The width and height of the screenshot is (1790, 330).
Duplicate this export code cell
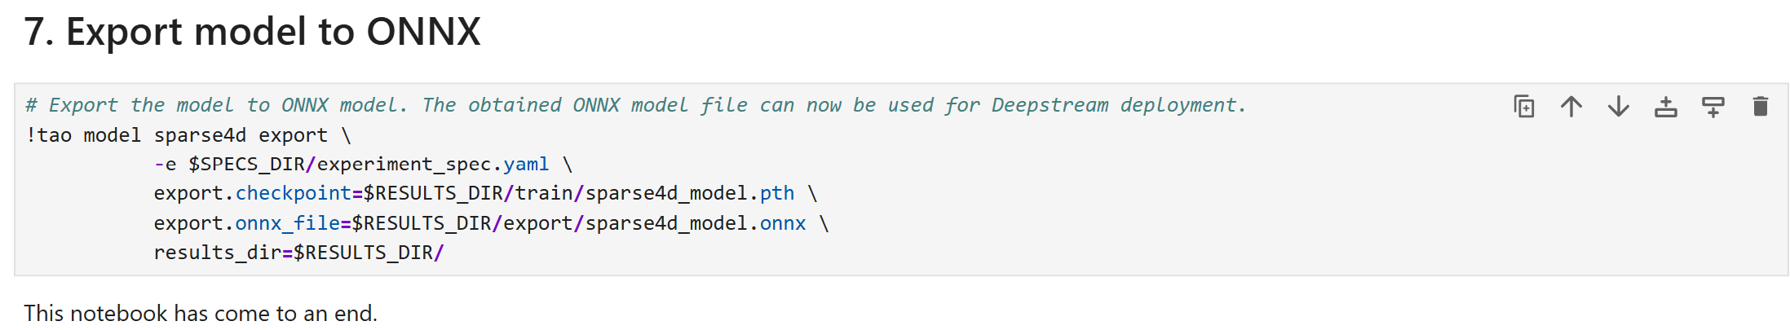(1523, 107)
